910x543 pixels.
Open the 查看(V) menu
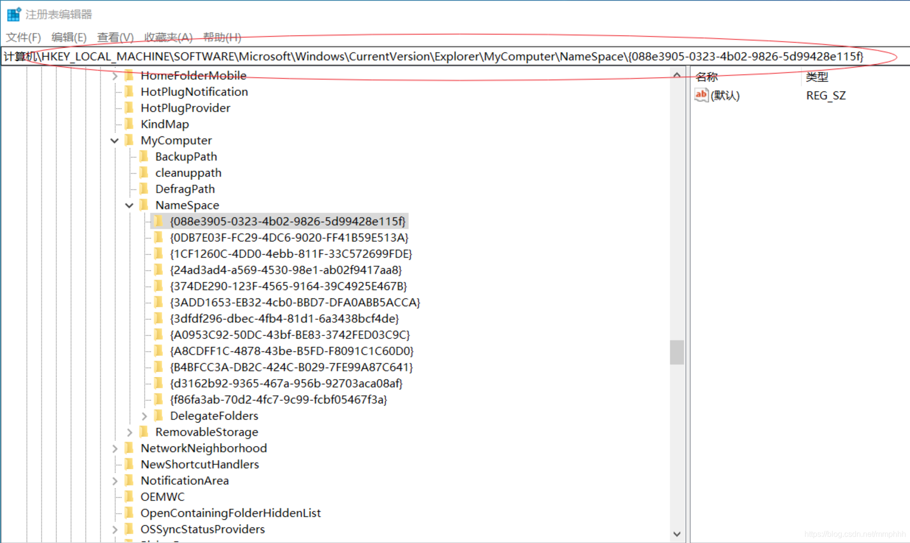[x=115, y=37]
